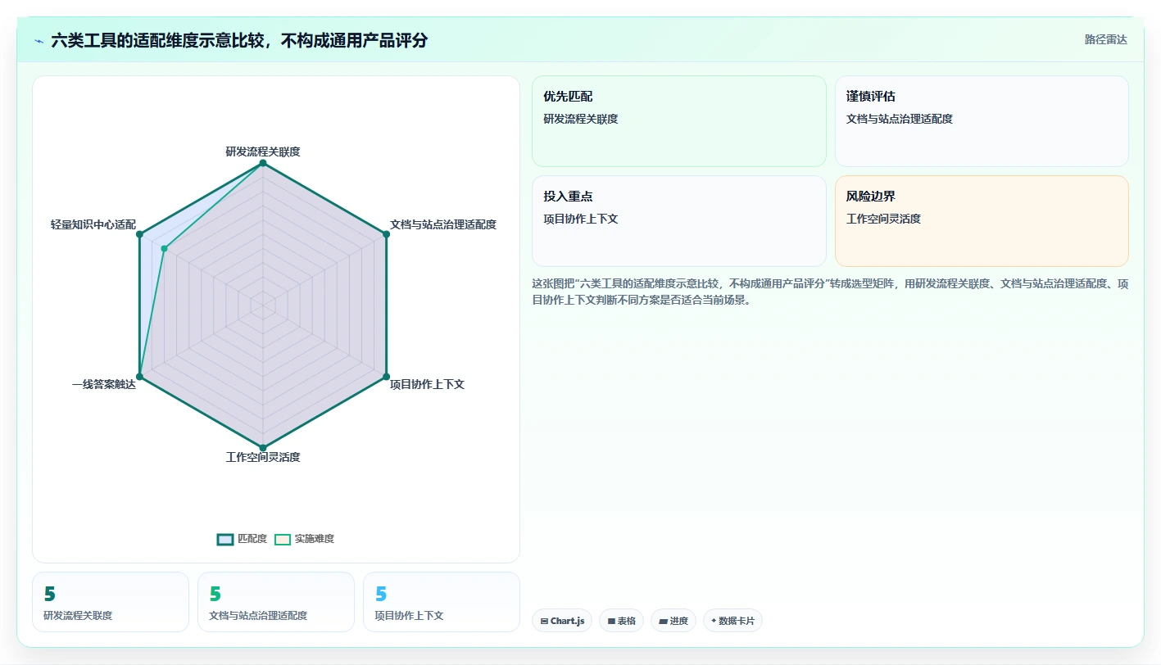Click the inner 实施难度 point near 轻量知识中心适配

[164, 248]
